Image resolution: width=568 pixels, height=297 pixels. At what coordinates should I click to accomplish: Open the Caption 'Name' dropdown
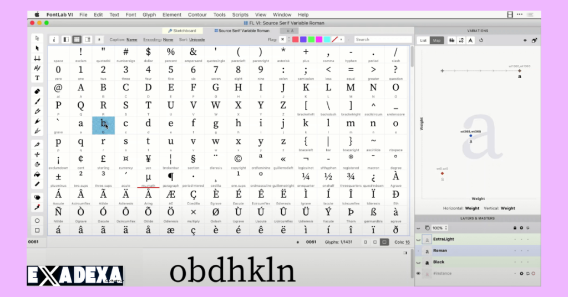pyautogui.click(x=131, y=40)
